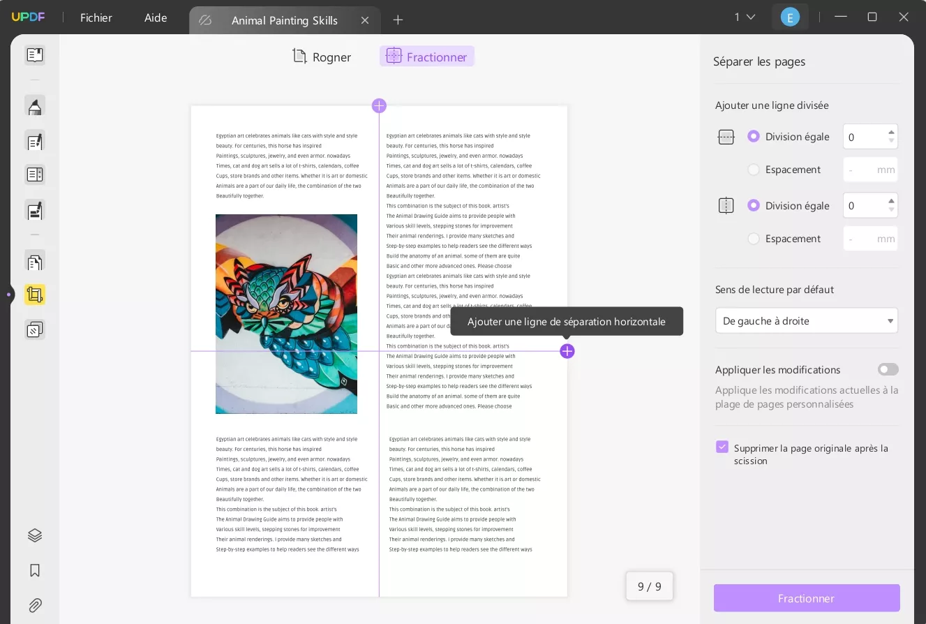This screenshot has height=624, width=926.
Task: Maximize the UPDF window
Action: tap(872, 17)
